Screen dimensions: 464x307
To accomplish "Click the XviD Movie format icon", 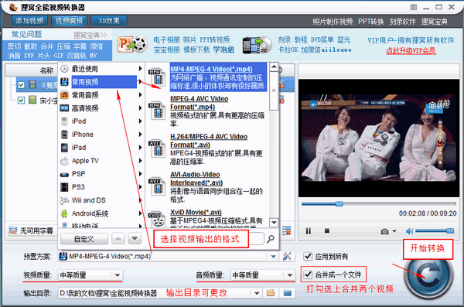I will coord(157,220).
